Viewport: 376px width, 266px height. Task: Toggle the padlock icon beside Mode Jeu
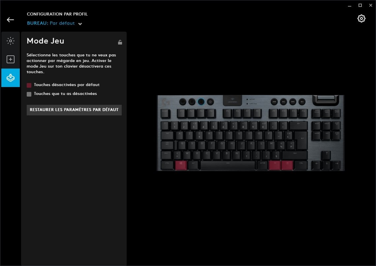[120, 42]
